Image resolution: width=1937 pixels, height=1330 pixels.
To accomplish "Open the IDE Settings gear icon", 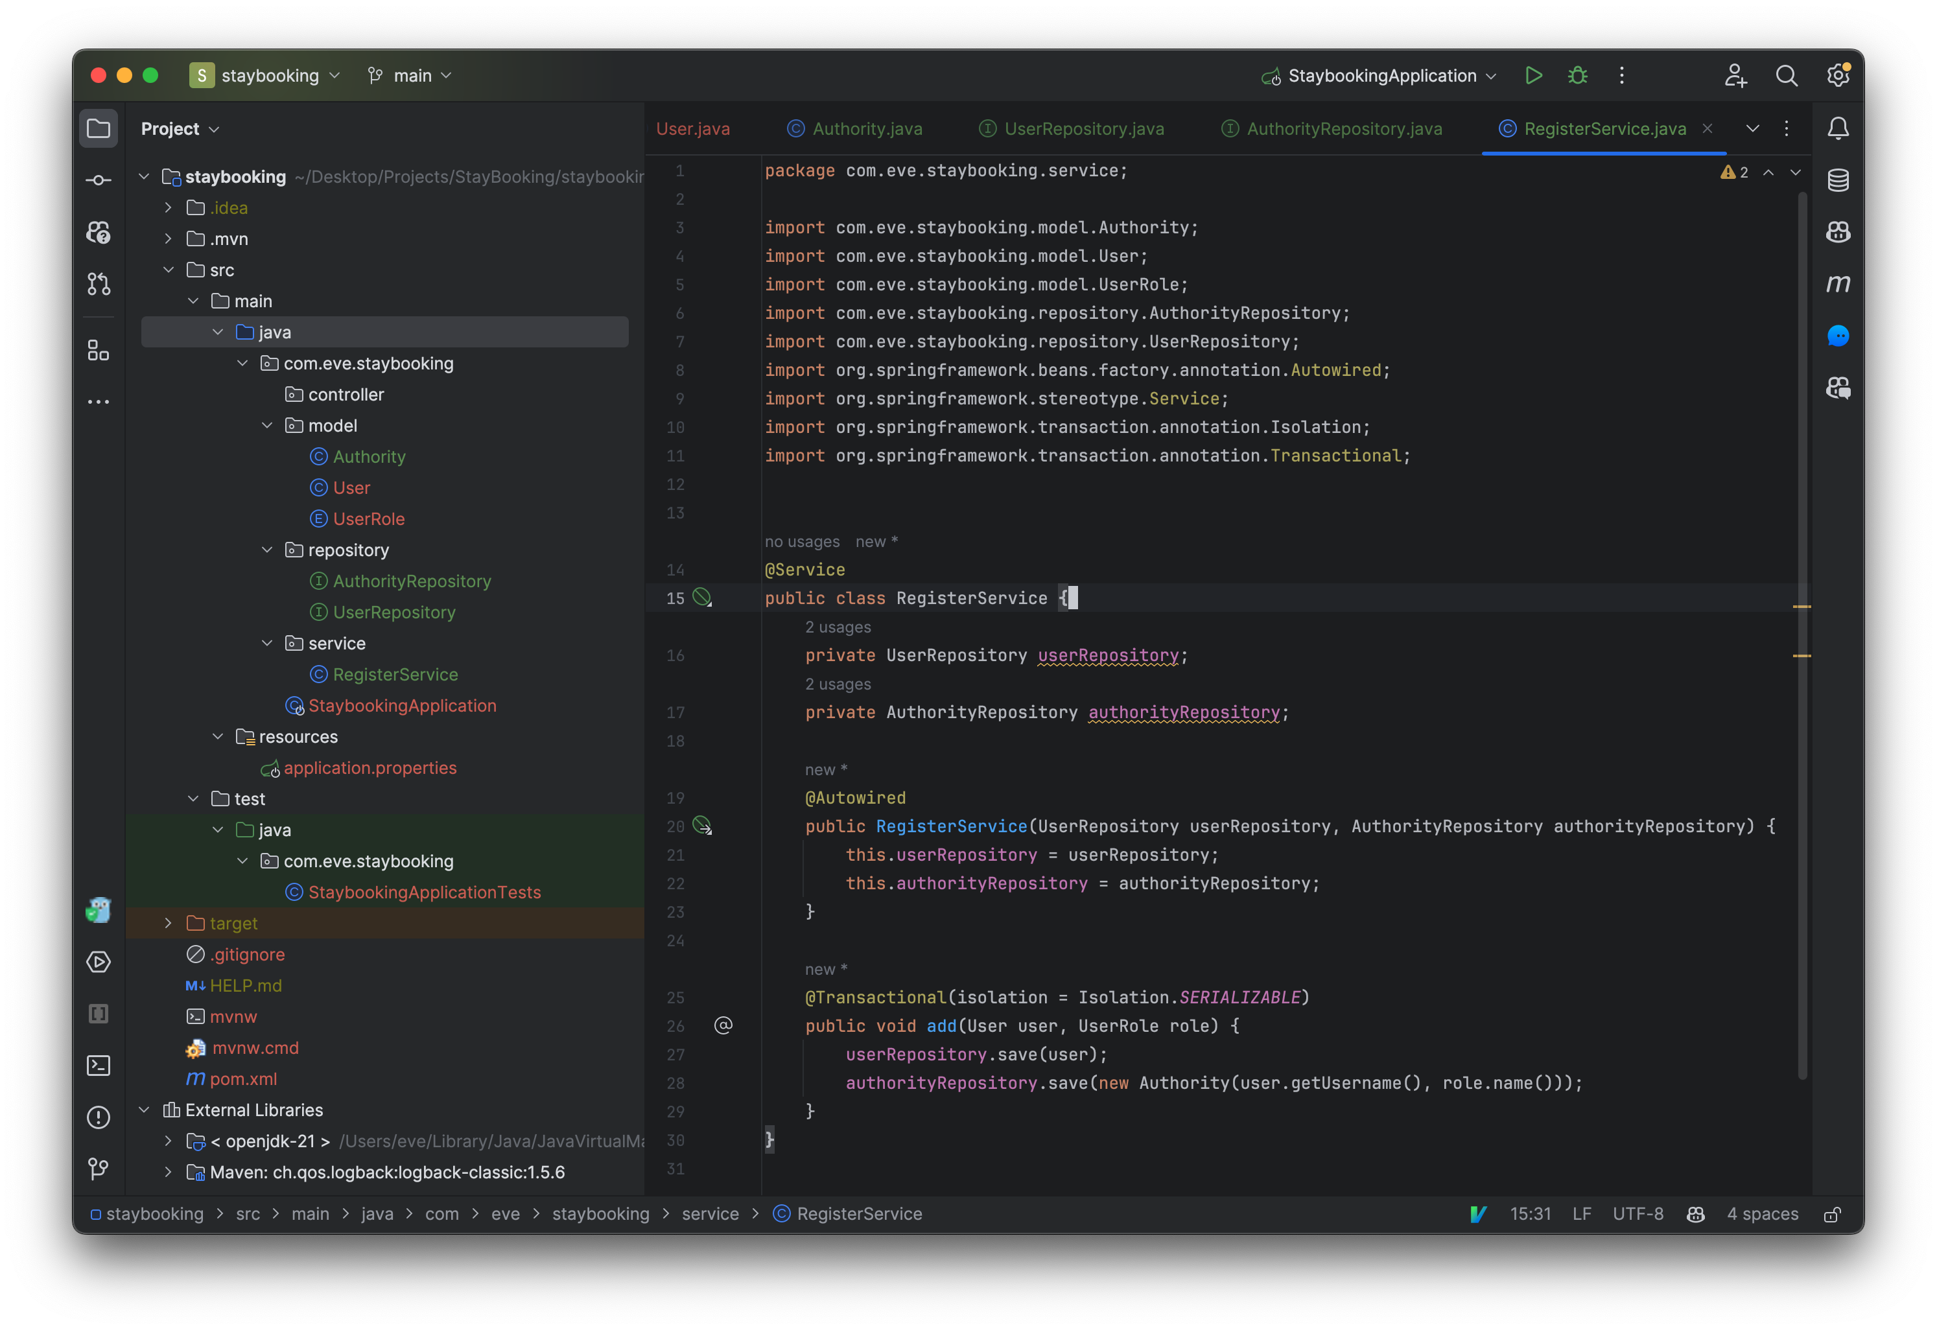I will coord(1838,75).
